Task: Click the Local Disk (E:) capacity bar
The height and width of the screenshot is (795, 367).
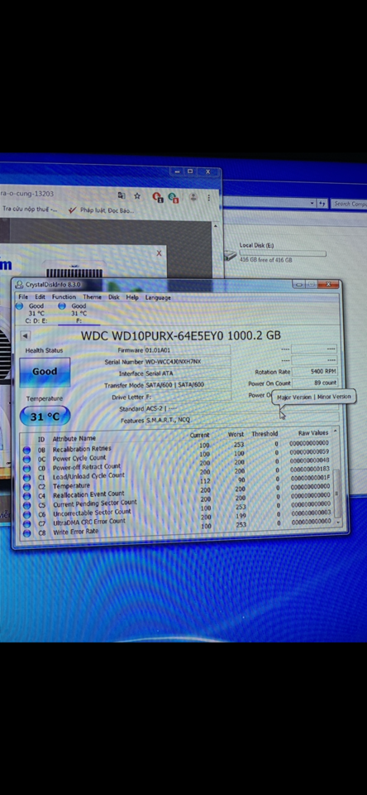Action: pyautogui.click(x=283, y=253)
